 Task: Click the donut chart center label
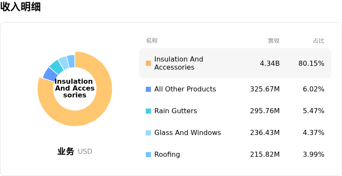point(75,88)
